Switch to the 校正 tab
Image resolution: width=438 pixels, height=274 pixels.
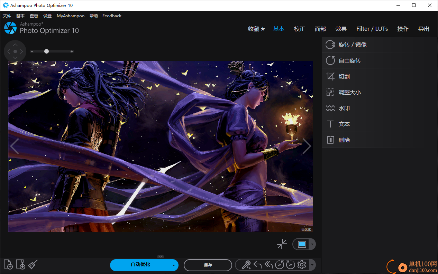click(x=300, y=29)
